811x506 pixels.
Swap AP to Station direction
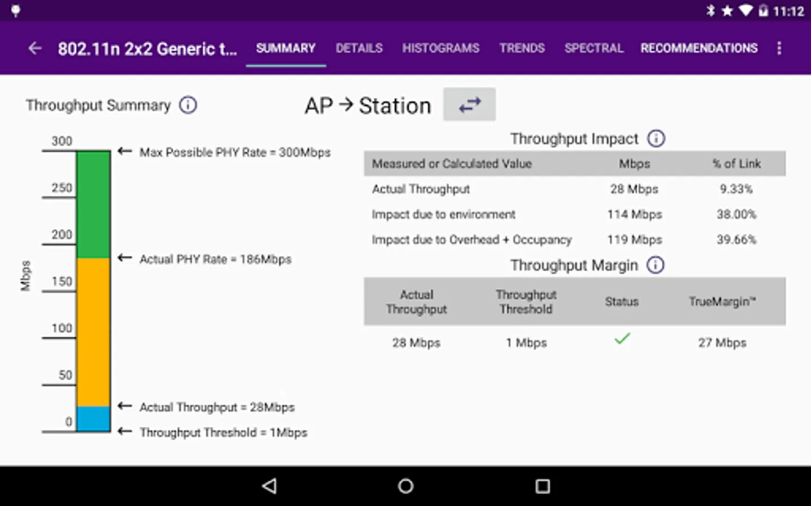469,105
